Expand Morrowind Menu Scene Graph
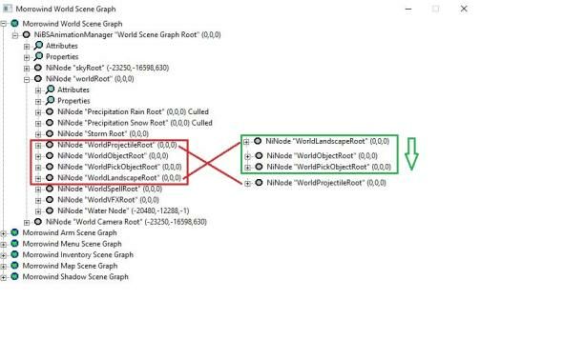Image resolution: width=584 pixels, height=360 pixels. (4, 245)
